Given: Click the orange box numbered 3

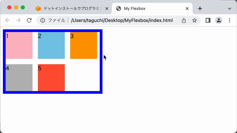Looking at the screenshot, I should pos(84,45).
